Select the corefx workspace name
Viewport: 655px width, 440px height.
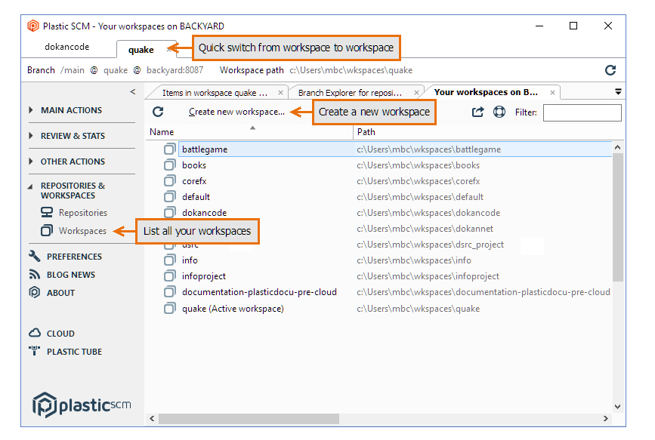pyautogui.click(x=194, y=181)
